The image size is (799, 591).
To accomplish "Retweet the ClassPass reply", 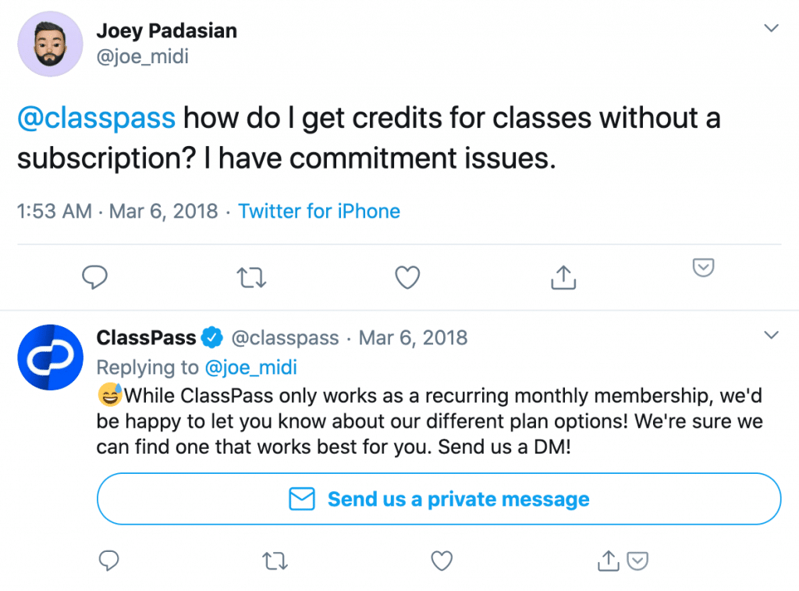I will pos(275,560).
